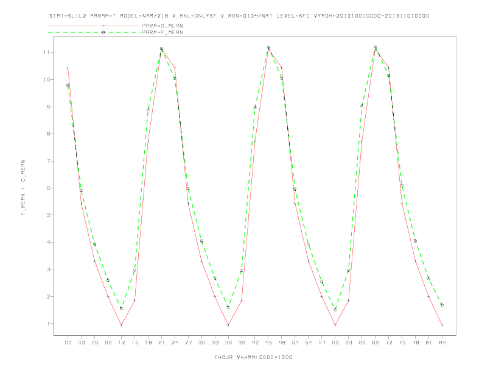
Task: Click the green F_MEAN circle marker at hour 66
Action: pyautogui.click(x=362, y=106)
